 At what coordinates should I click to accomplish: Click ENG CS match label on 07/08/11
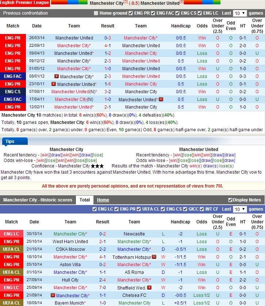coord(13,91)
